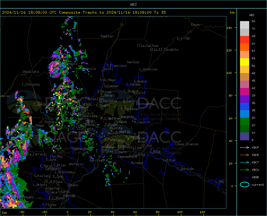
Task: Select the red swatch below 65 dBZ
Action: click(244, 40)
